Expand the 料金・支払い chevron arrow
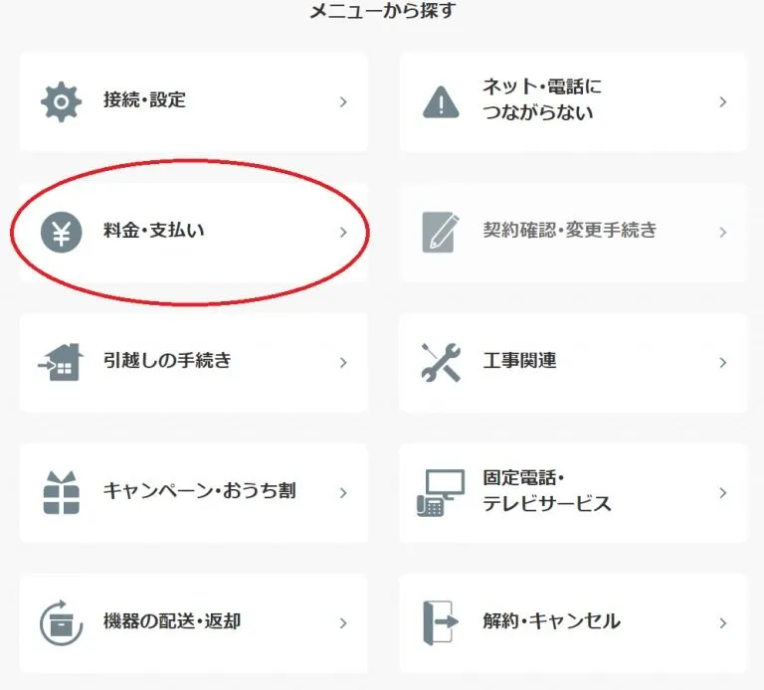Viewport: 764px width, 690px height. (343, 233)
